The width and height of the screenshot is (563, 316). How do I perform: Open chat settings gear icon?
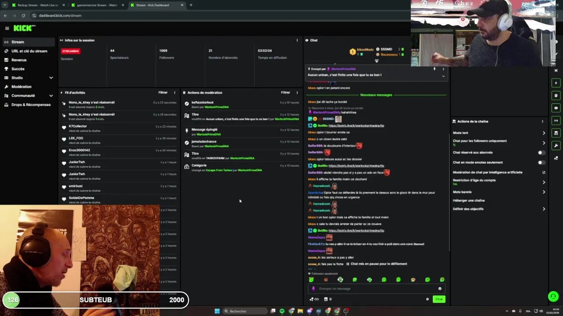(x=428, y=299)
